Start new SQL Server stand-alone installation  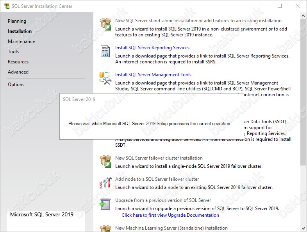(x=198, y=21)
